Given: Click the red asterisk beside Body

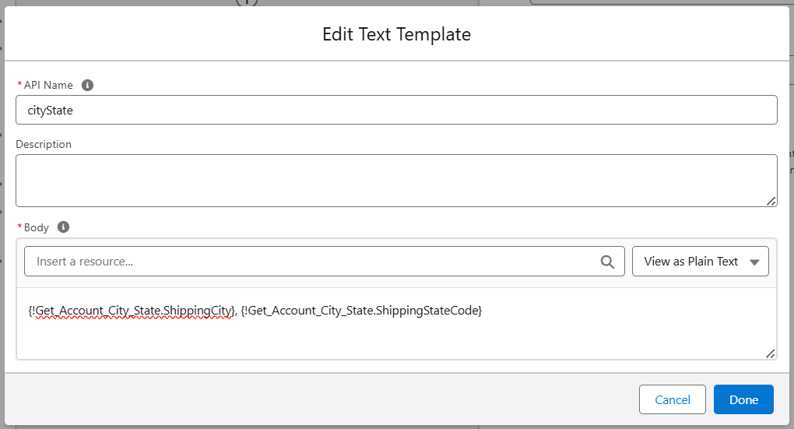Looking at the screenshot, I should tap(19, 227).
